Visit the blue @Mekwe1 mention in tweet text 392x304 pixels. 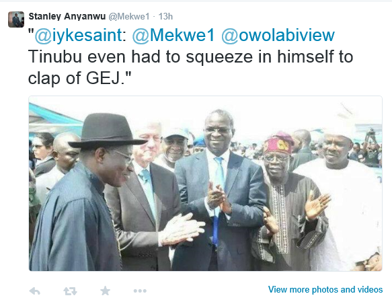[173, 35]
